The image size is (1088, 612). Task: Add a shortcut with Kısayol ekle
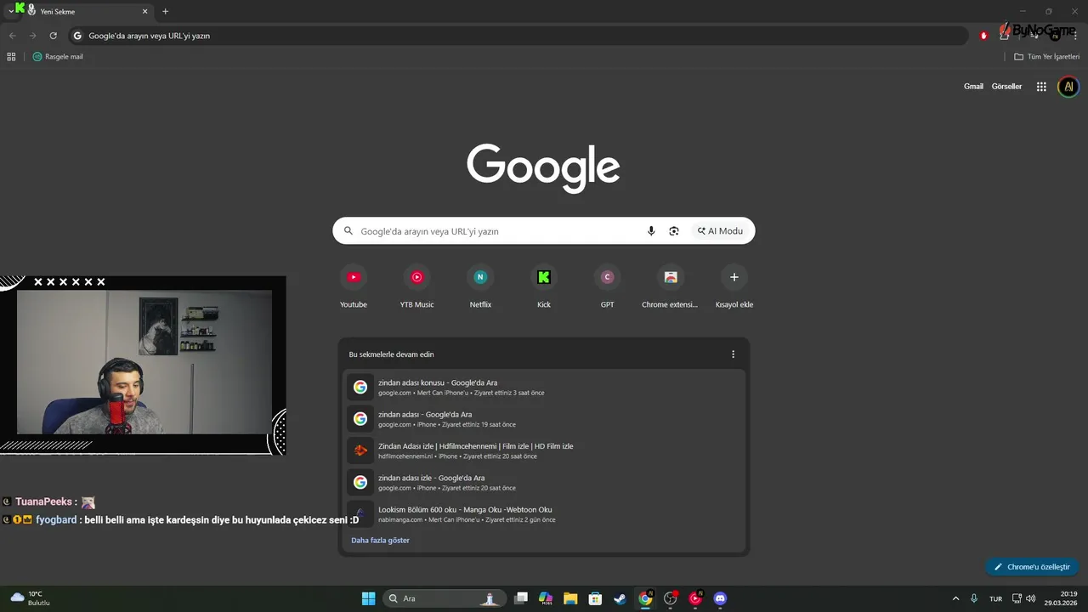click(x=734, y=287)
